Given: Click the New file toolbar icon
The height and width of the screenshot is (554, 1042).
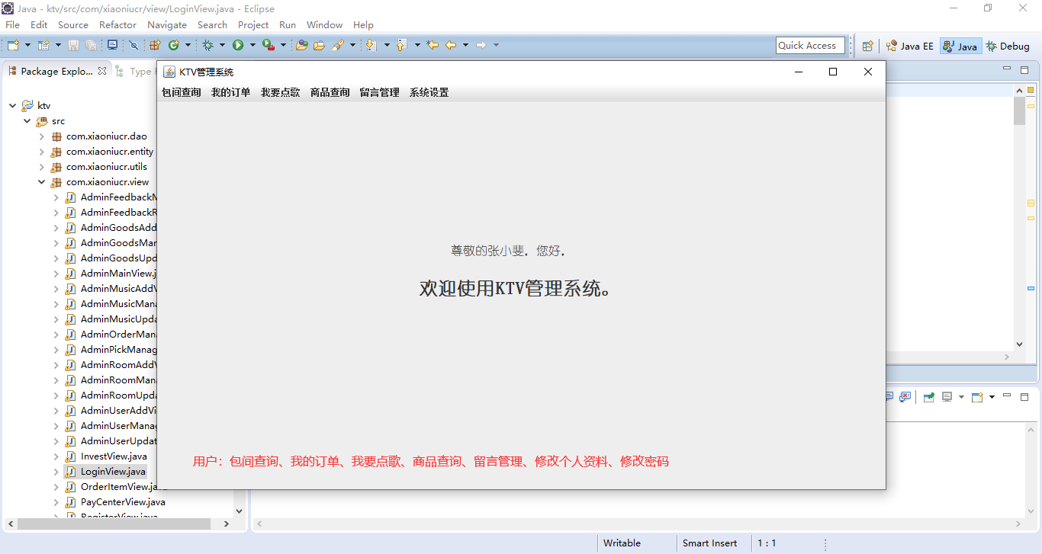Looking at the screenshot, I should click(13, 46).
